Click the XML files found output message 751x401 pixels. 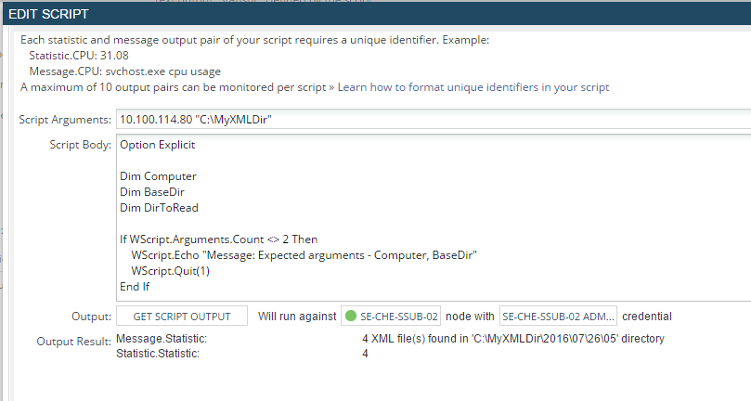[512, 340]
